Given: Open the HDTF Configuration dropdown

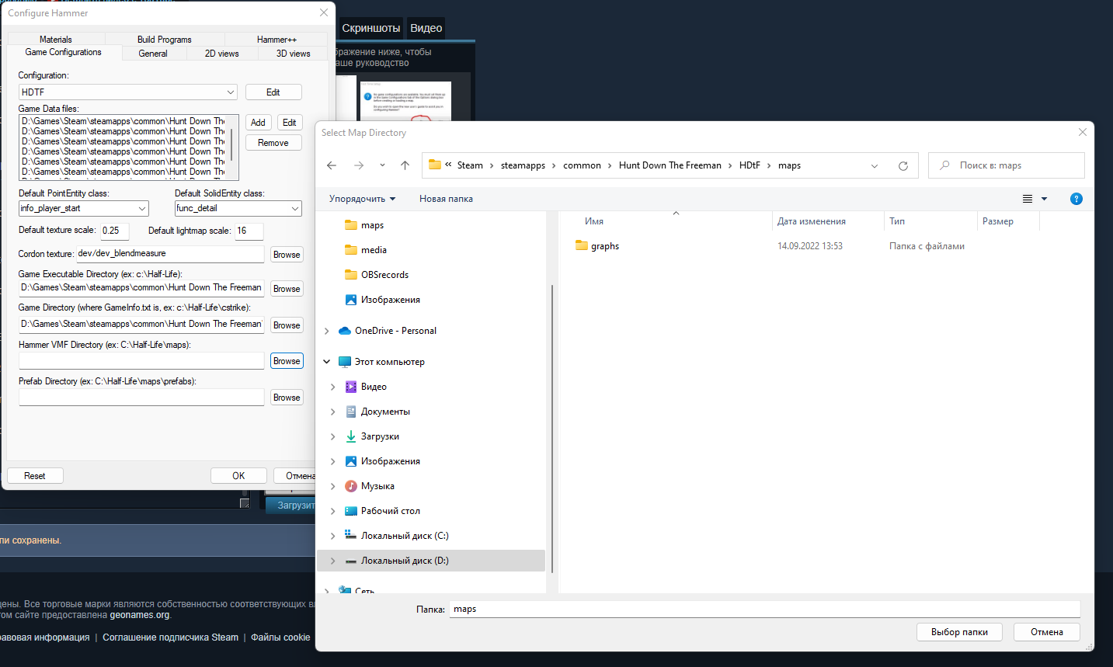Looking at the screenshot, I should 128,92.
